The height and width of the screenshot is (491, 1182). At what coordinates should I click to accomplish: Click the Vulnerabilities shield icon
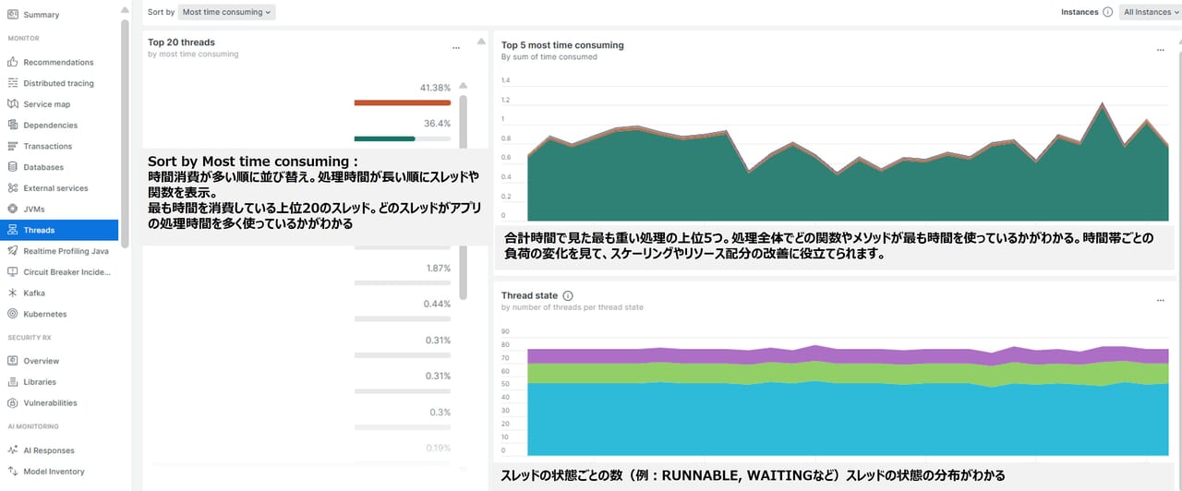pyautogui.click(x=13, y=402)
